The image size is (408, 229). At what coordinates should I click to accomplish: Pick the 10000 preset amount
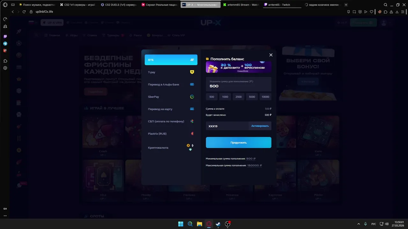pyautogui.click(x=265, y=97)
